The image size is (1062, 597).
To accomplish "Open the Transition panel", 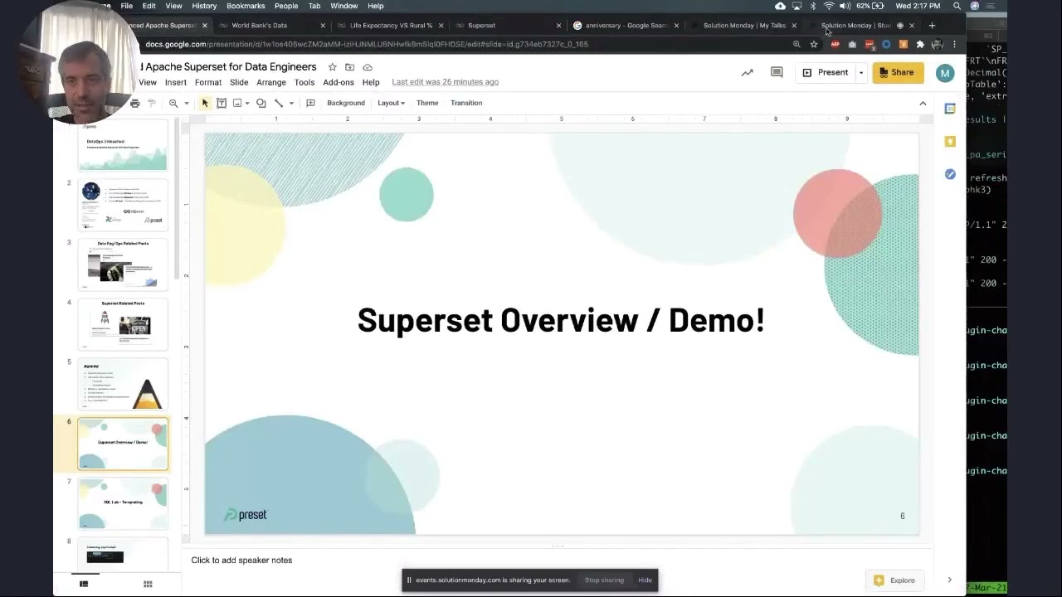I will [x=466, y=103].
